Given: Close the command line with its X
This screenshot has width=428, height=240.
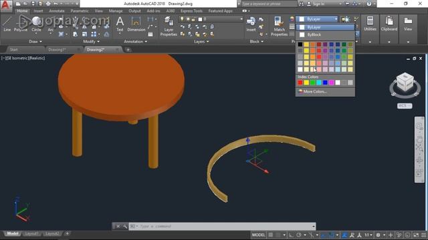Looking at the screenshot, I should point(118,226).
